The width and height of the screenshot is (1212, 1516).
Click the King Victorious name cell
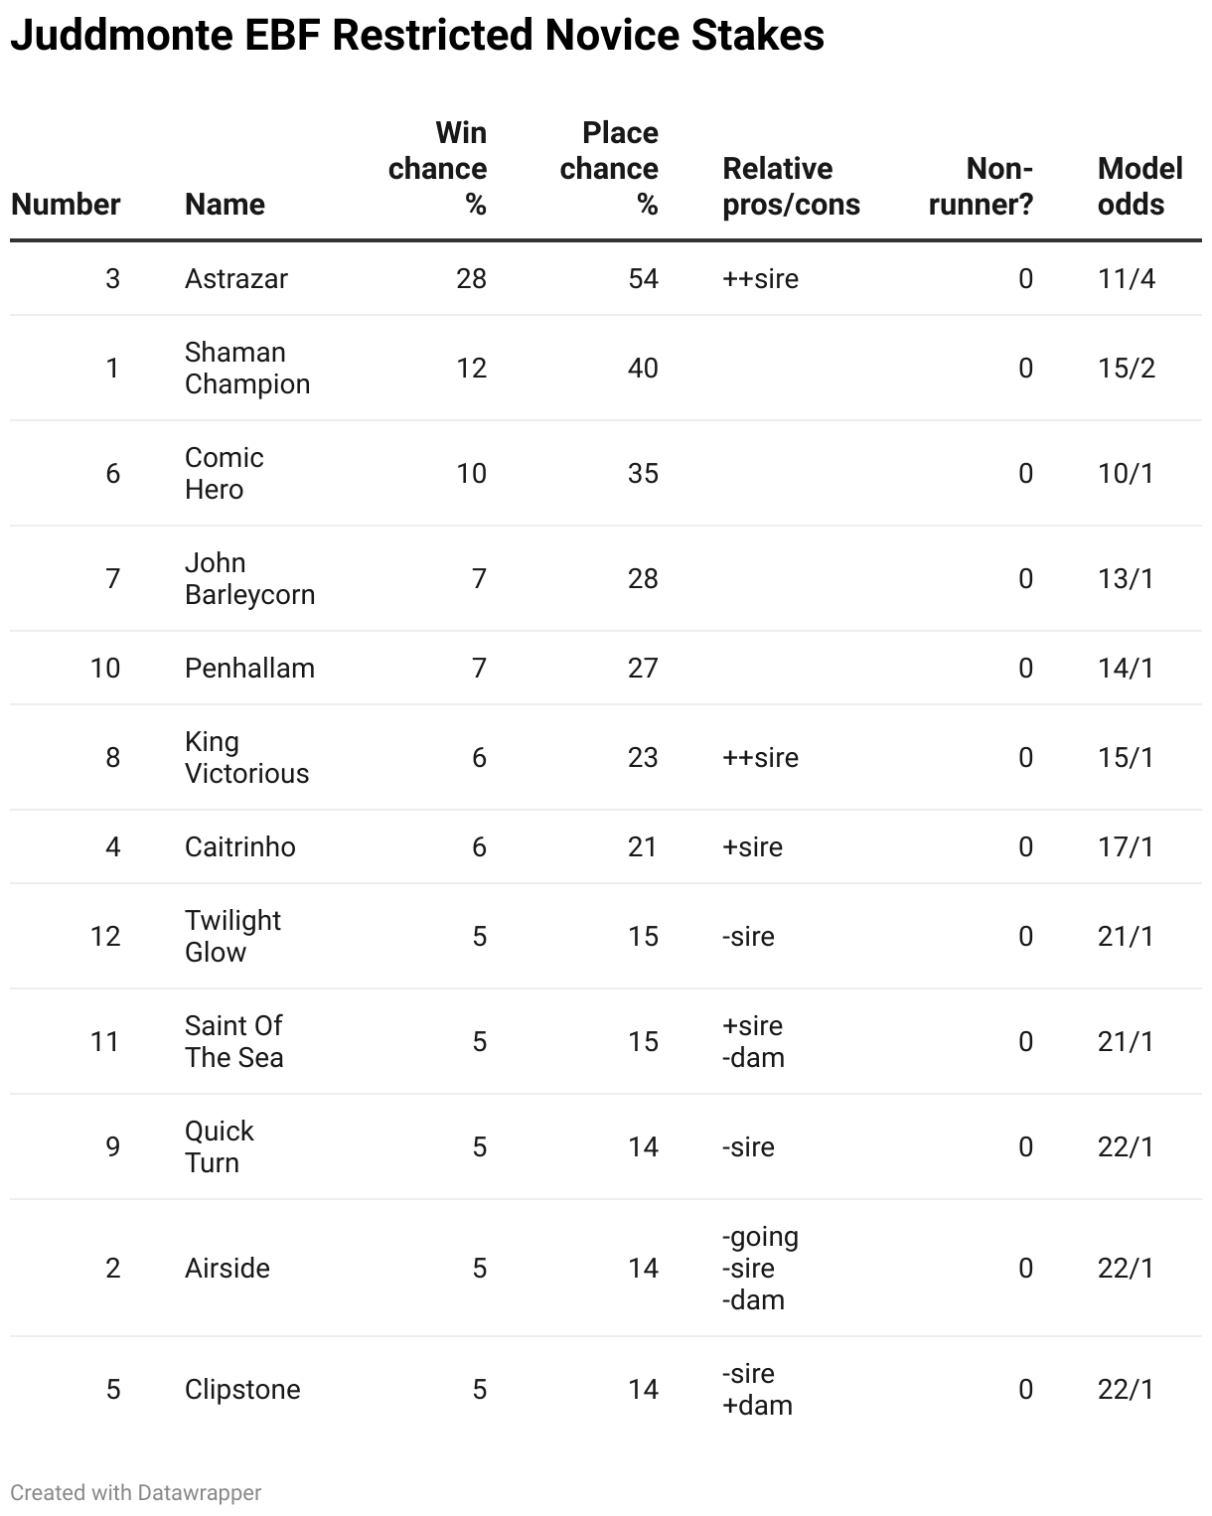tap(246, 758)
